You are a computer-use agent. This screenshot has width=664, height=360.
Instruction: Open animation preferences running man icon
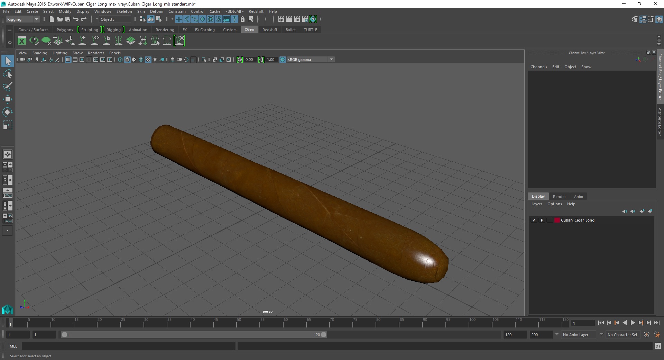657,334
